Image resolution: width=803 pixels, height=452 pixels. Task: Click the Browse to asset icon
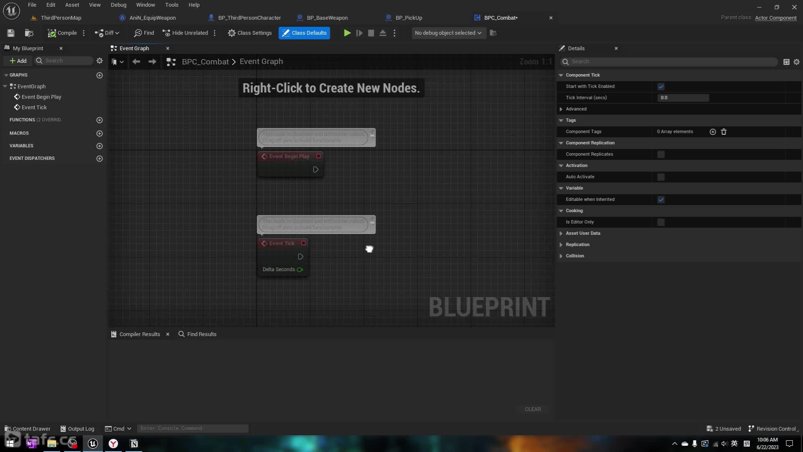pyautogui.click(x=29, y=33)
